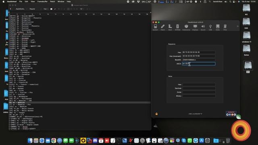Open Skype from the Dock
258x145 pixels.
click(184, 141)
